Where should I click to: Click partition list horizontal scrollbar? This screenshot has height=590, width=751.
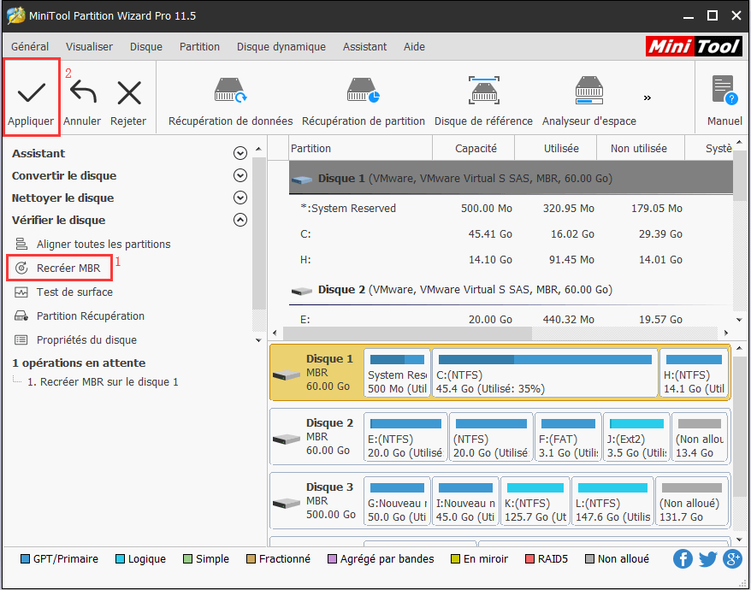click(x=407, y=333)
